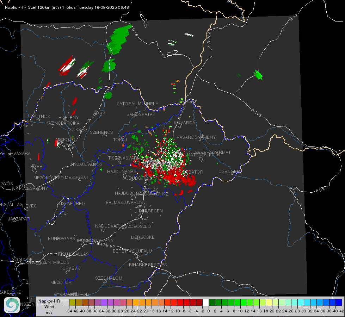Click the SÁTORALJAÚJHELY town label
The height and width of the screenshot is (317, 345).
pyautogui.click(x=137, y=104)
